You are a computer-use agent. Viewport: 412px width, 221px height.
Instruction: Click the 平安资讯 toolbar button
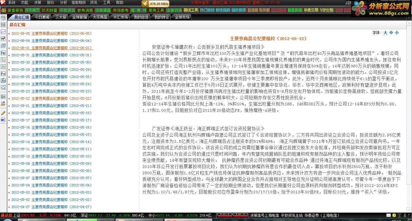[67, 10]
